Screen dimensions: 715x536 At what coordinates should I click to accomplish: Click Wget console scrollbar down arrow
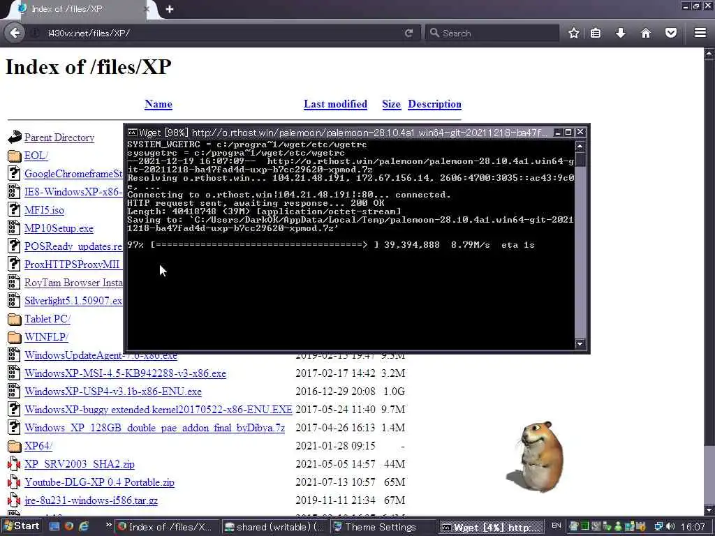580,344
